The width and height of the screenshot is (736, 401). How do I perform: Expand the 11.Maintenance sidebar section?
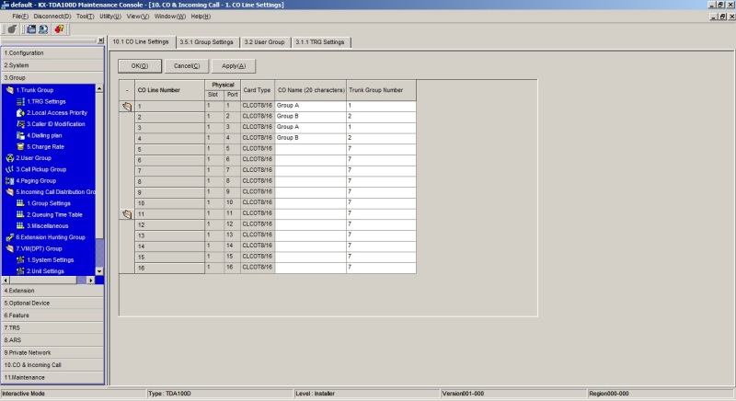tap(52, 378)
